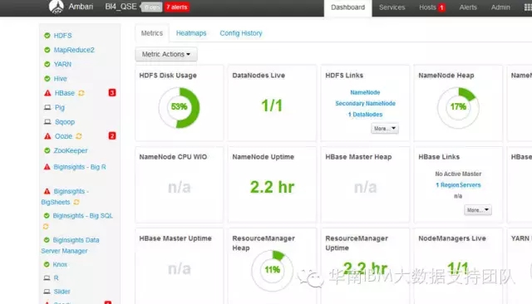The image size is (532, 304).
Task: Open the 7 alerts indicator
Action: (x=177, y=7)
